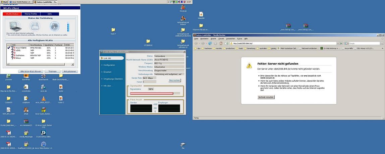This screenshot has width=385, height=154.
Task: Click the Signalstärke column header
Action: click(x=49, y=45)
